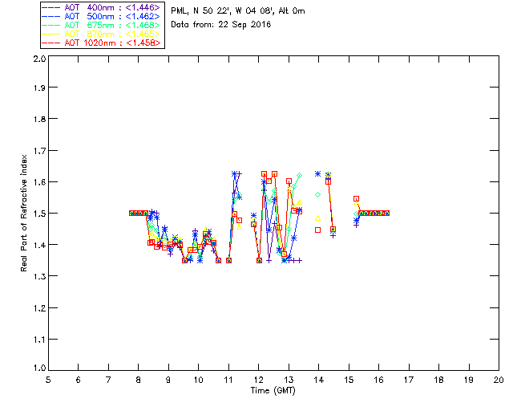The width and height of the screenshot is (513, 411).
Task: Click the 'Real Part of Refractive Index' axis title
Action: click(23, 213)
